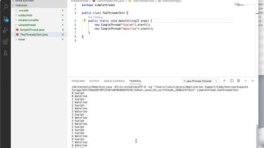Open the Extensions view
This screenshot has width=264, height=148.
coord(5,42)
